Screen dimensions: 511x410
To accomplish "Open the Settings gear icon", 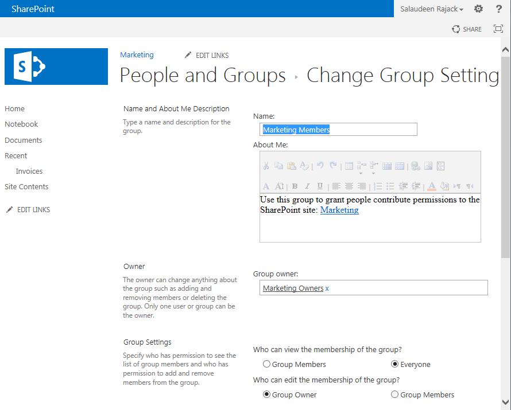I will point(478,9).
